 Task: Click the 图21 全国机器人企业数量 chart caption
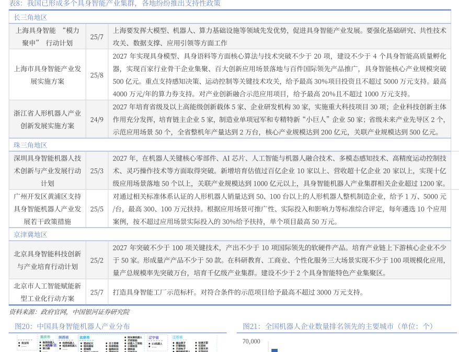tap(338, 326)
